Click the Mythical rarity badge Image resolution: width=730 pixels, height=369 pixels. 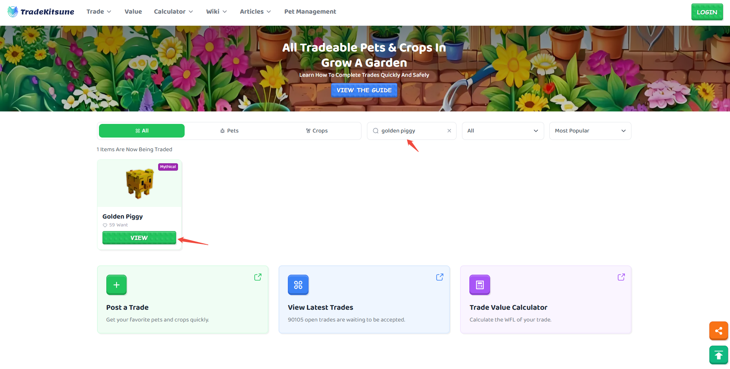tap(168, 167)
